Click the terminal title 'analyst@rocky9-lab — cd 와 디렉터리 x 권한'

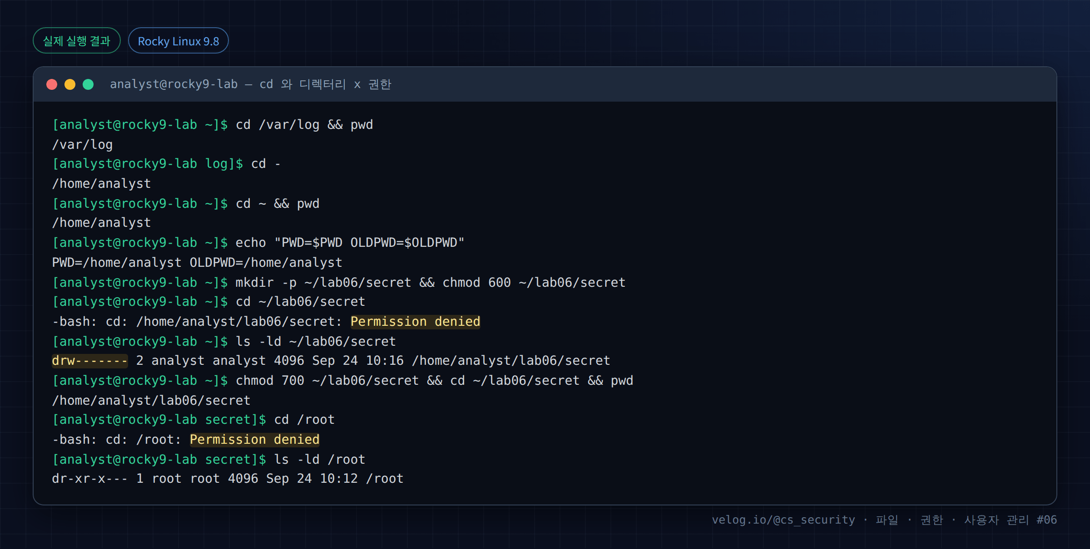(251, 84)
